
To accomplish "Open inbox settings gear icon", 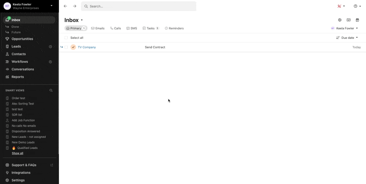I will 340,20.
